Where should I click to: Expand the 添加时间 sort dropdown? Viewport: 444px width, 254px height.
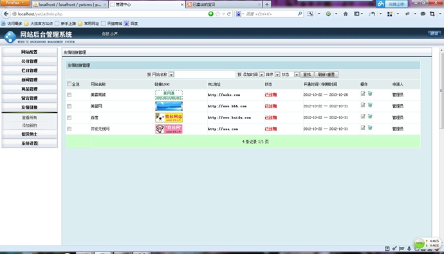262,75
